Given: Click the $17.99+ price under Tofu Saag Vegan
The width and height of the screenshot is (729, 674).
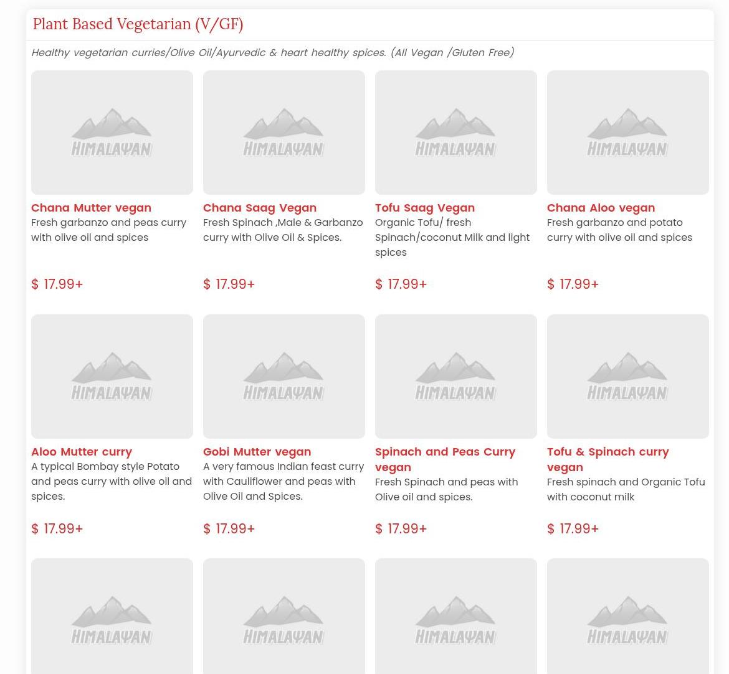Looking at the screenshot, I should pyautogui.click(x=401, y=284).
